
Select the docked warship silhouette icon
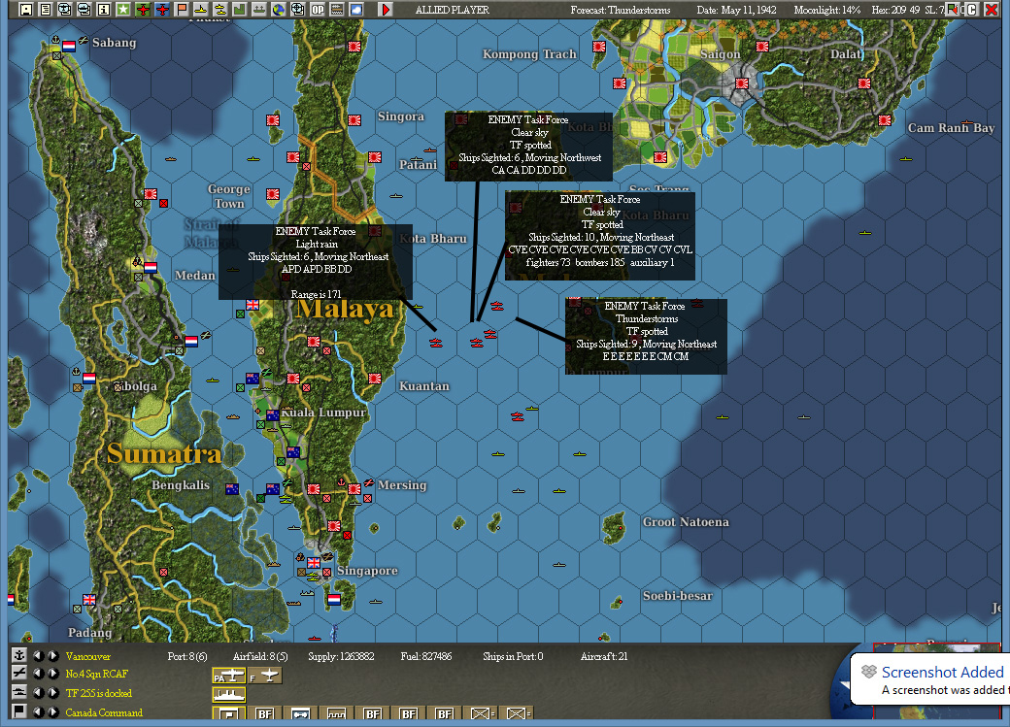(228, 695)
